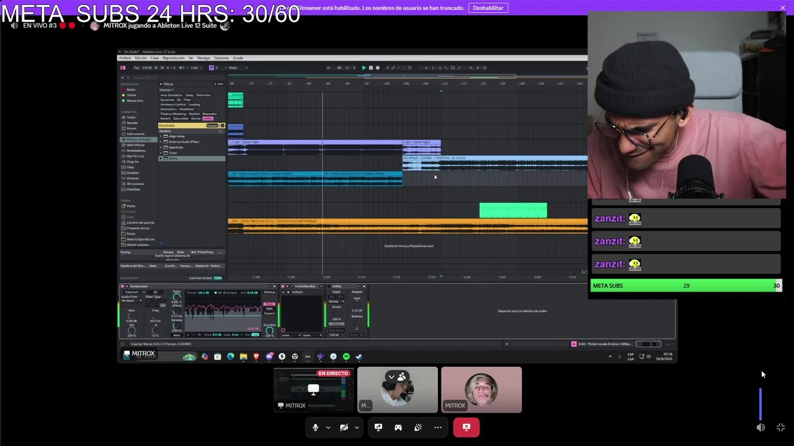This screenshot has width=794, height=446.
Task: Toggle the purple scale mode icon
Action: pos(212,68)
